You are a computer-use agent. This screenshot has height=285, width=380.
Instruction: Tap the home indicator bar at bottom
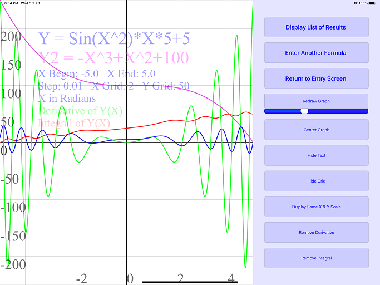tap(190, 282)
